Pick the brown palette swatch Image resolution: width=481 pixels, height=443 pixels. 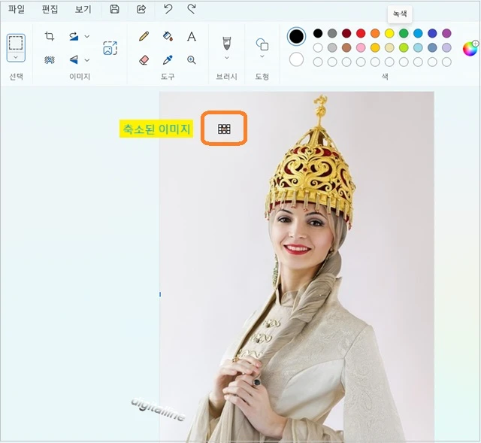pyautogui.click(x=346, y=47)
